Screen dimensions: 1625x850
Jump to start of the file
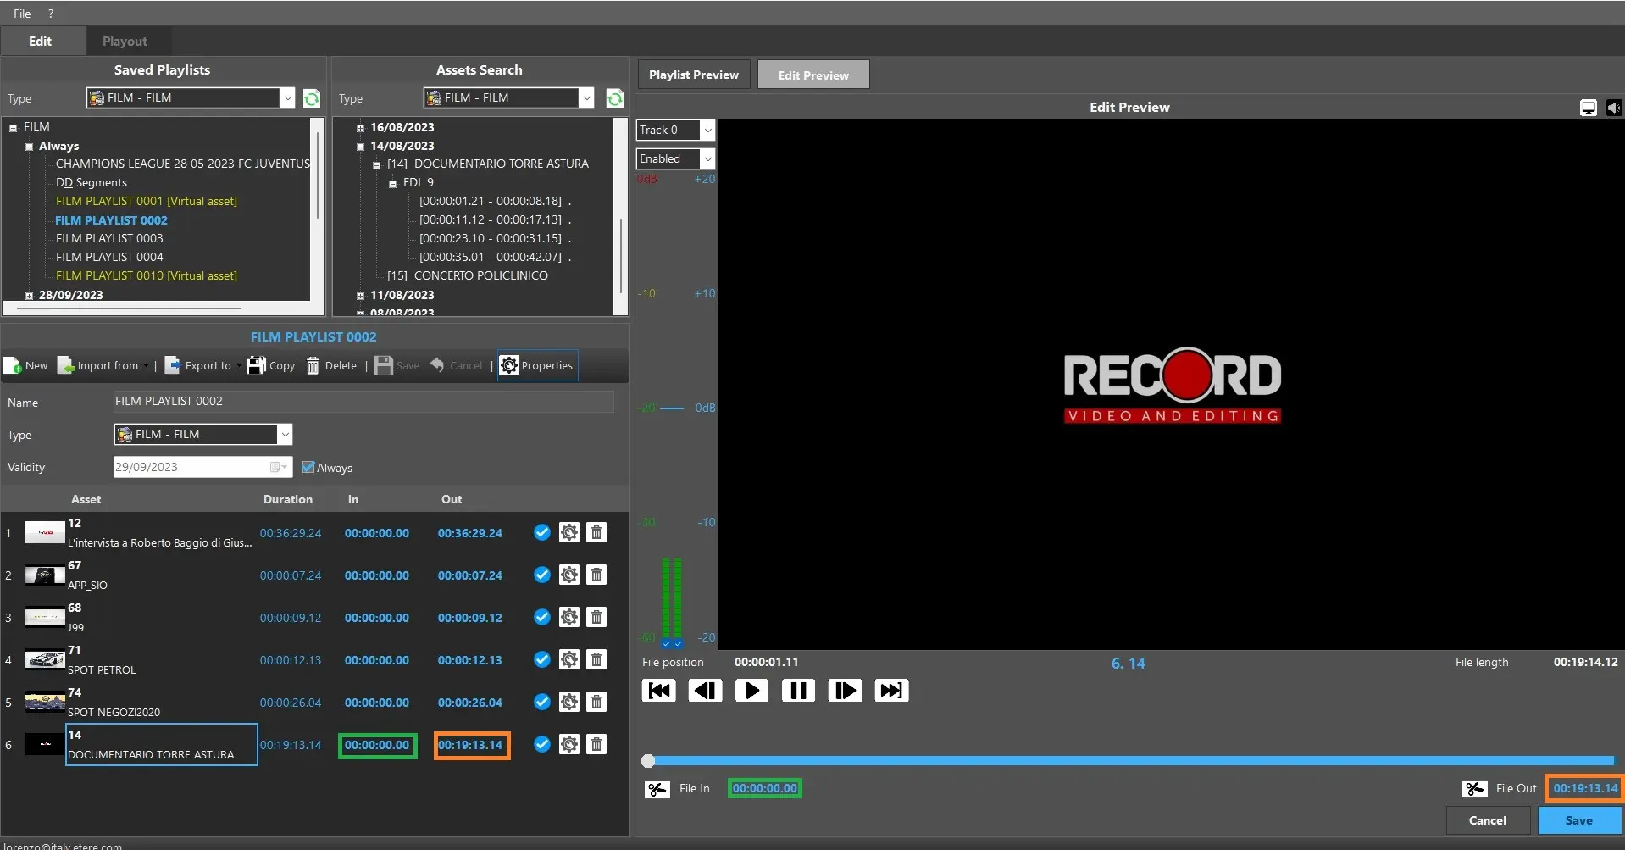pyautogui.click(x=659, y=691)
